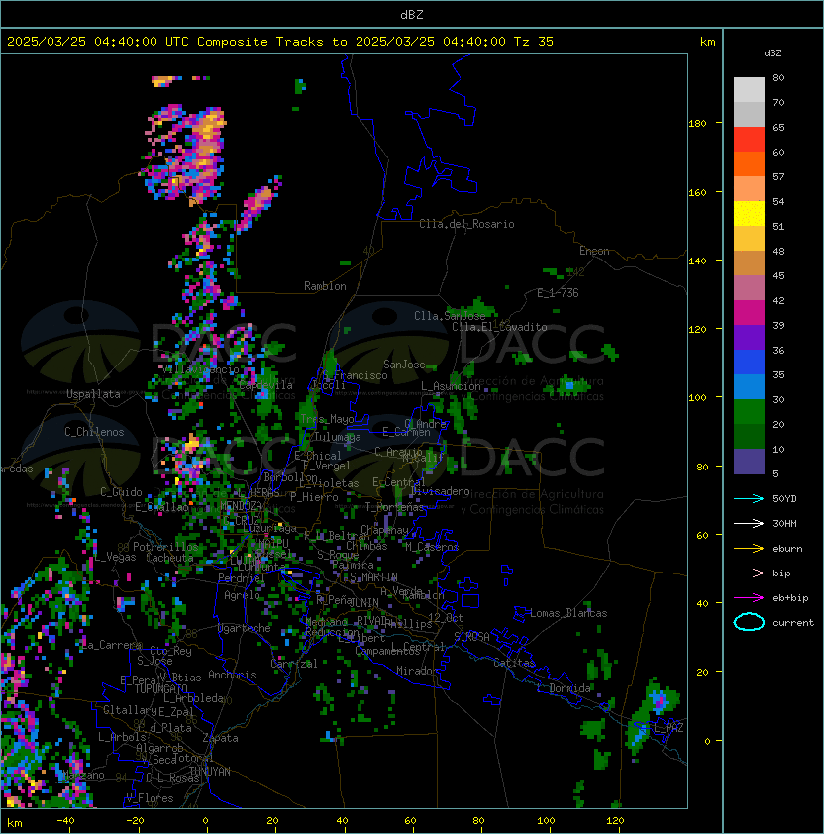The image size is (824, 834).
Task: Click the TUPUNGATO map label
Action: click(160, 688)
